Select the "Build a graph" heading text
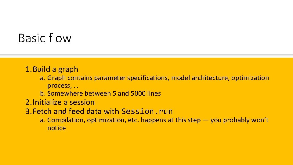The width and height of the screenshot is (293, 165). pyautogui.click(x=56, y=69)
